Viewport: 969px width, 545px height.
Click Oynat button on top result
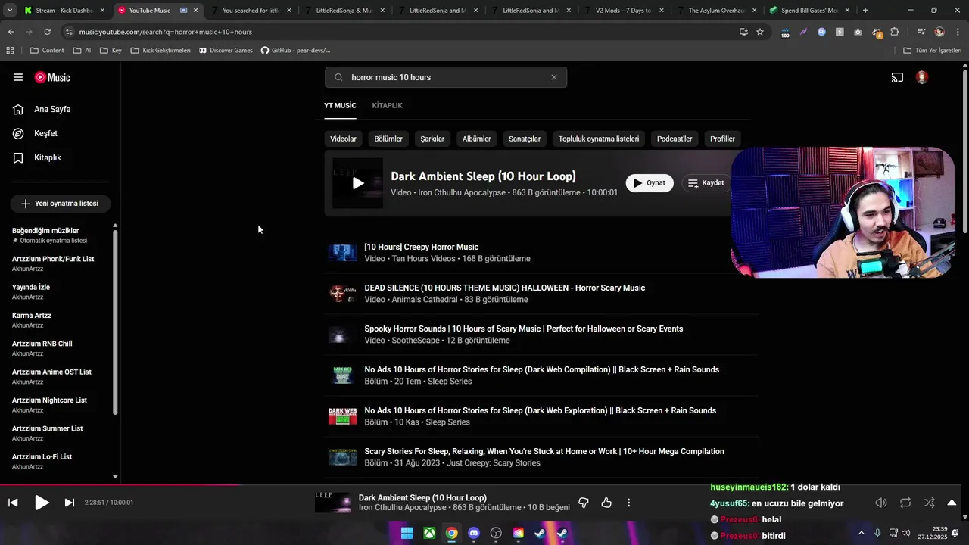click(x=650, y=183)
